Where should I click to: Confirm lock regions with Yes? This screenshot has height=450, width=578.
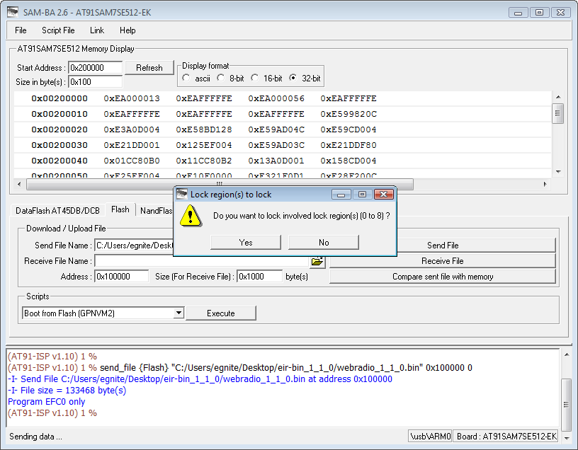[x=246, y=242]
